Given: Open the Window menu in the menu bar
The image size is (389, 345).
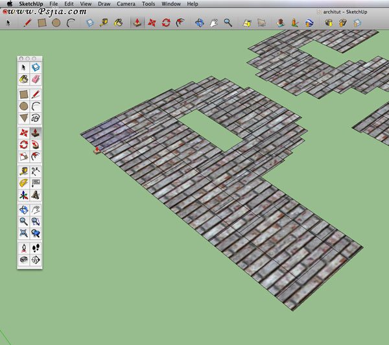Looking at the screenshot, I should pyautogui.click(x=171, y=4).
